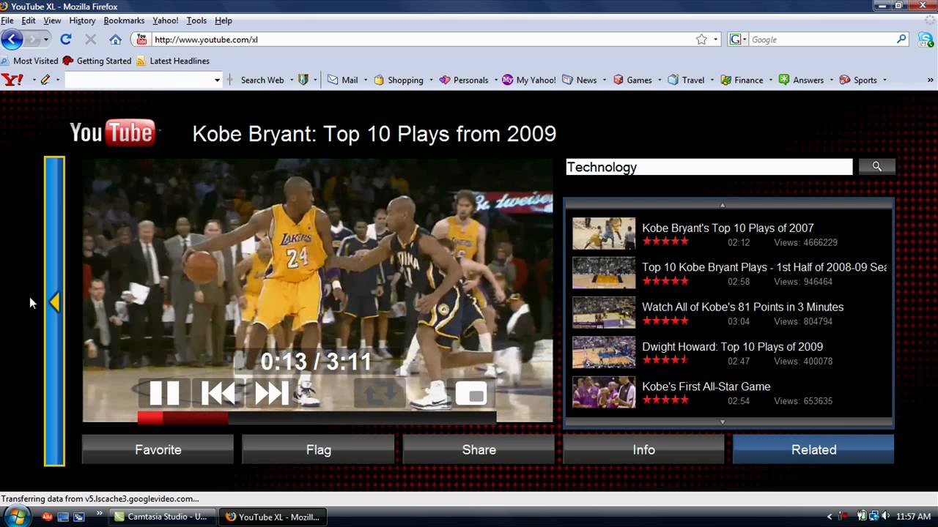The width and height of the screenshot is (938, 527).
Task: Skip to next video
Action: click(x=272, y=393)
